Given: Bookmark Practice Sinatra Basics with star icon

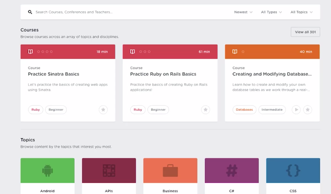Looking at the screenshot, I should [x=103, y=110].
